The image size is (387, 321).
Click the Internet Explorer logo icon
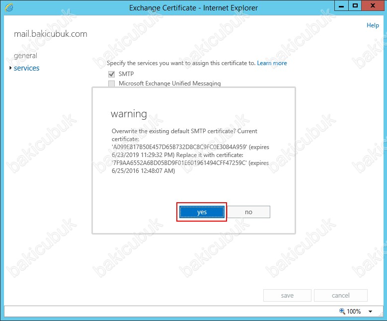point(9,7)
